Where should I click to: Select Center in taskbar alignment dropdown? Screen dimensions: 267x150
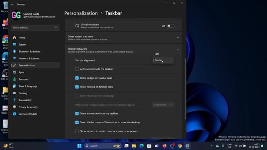click(x=163, y=60)
